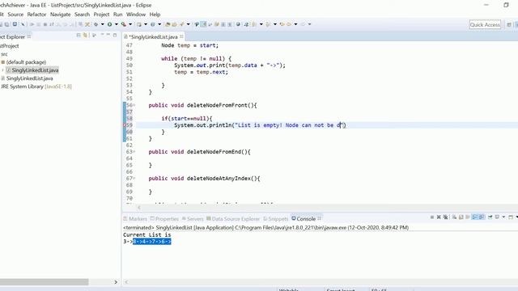
Task: Expand the highlighted SinglyLinkedList.java tree node
Action: coord(2,70)
